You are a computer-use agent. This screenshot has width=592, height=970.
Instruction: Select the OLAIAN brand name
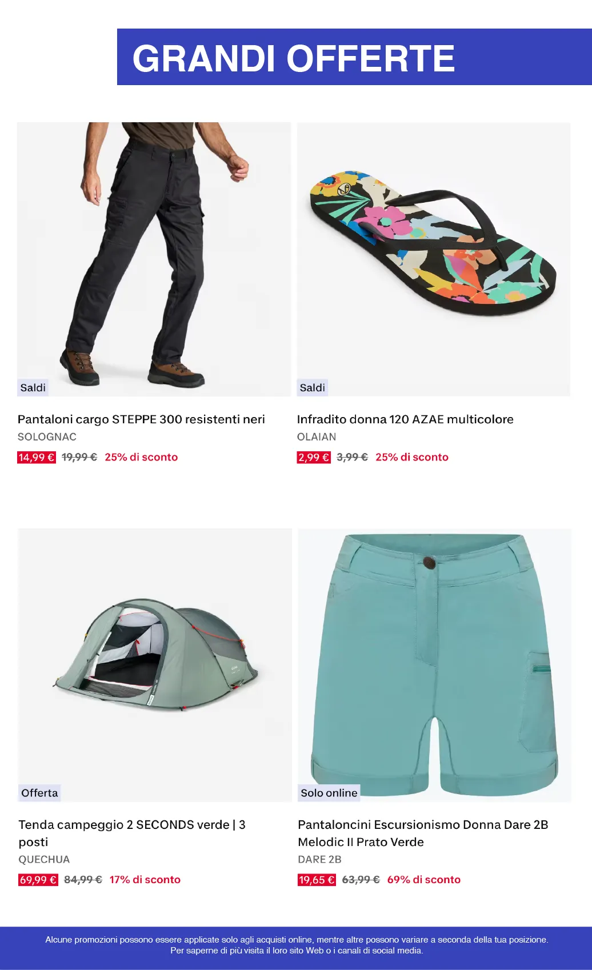[x=317, y=437]
